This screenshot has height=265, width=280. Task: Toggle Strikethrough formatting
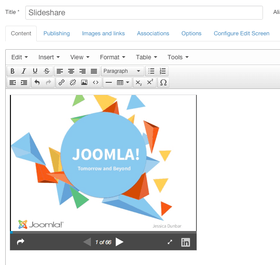47,71
